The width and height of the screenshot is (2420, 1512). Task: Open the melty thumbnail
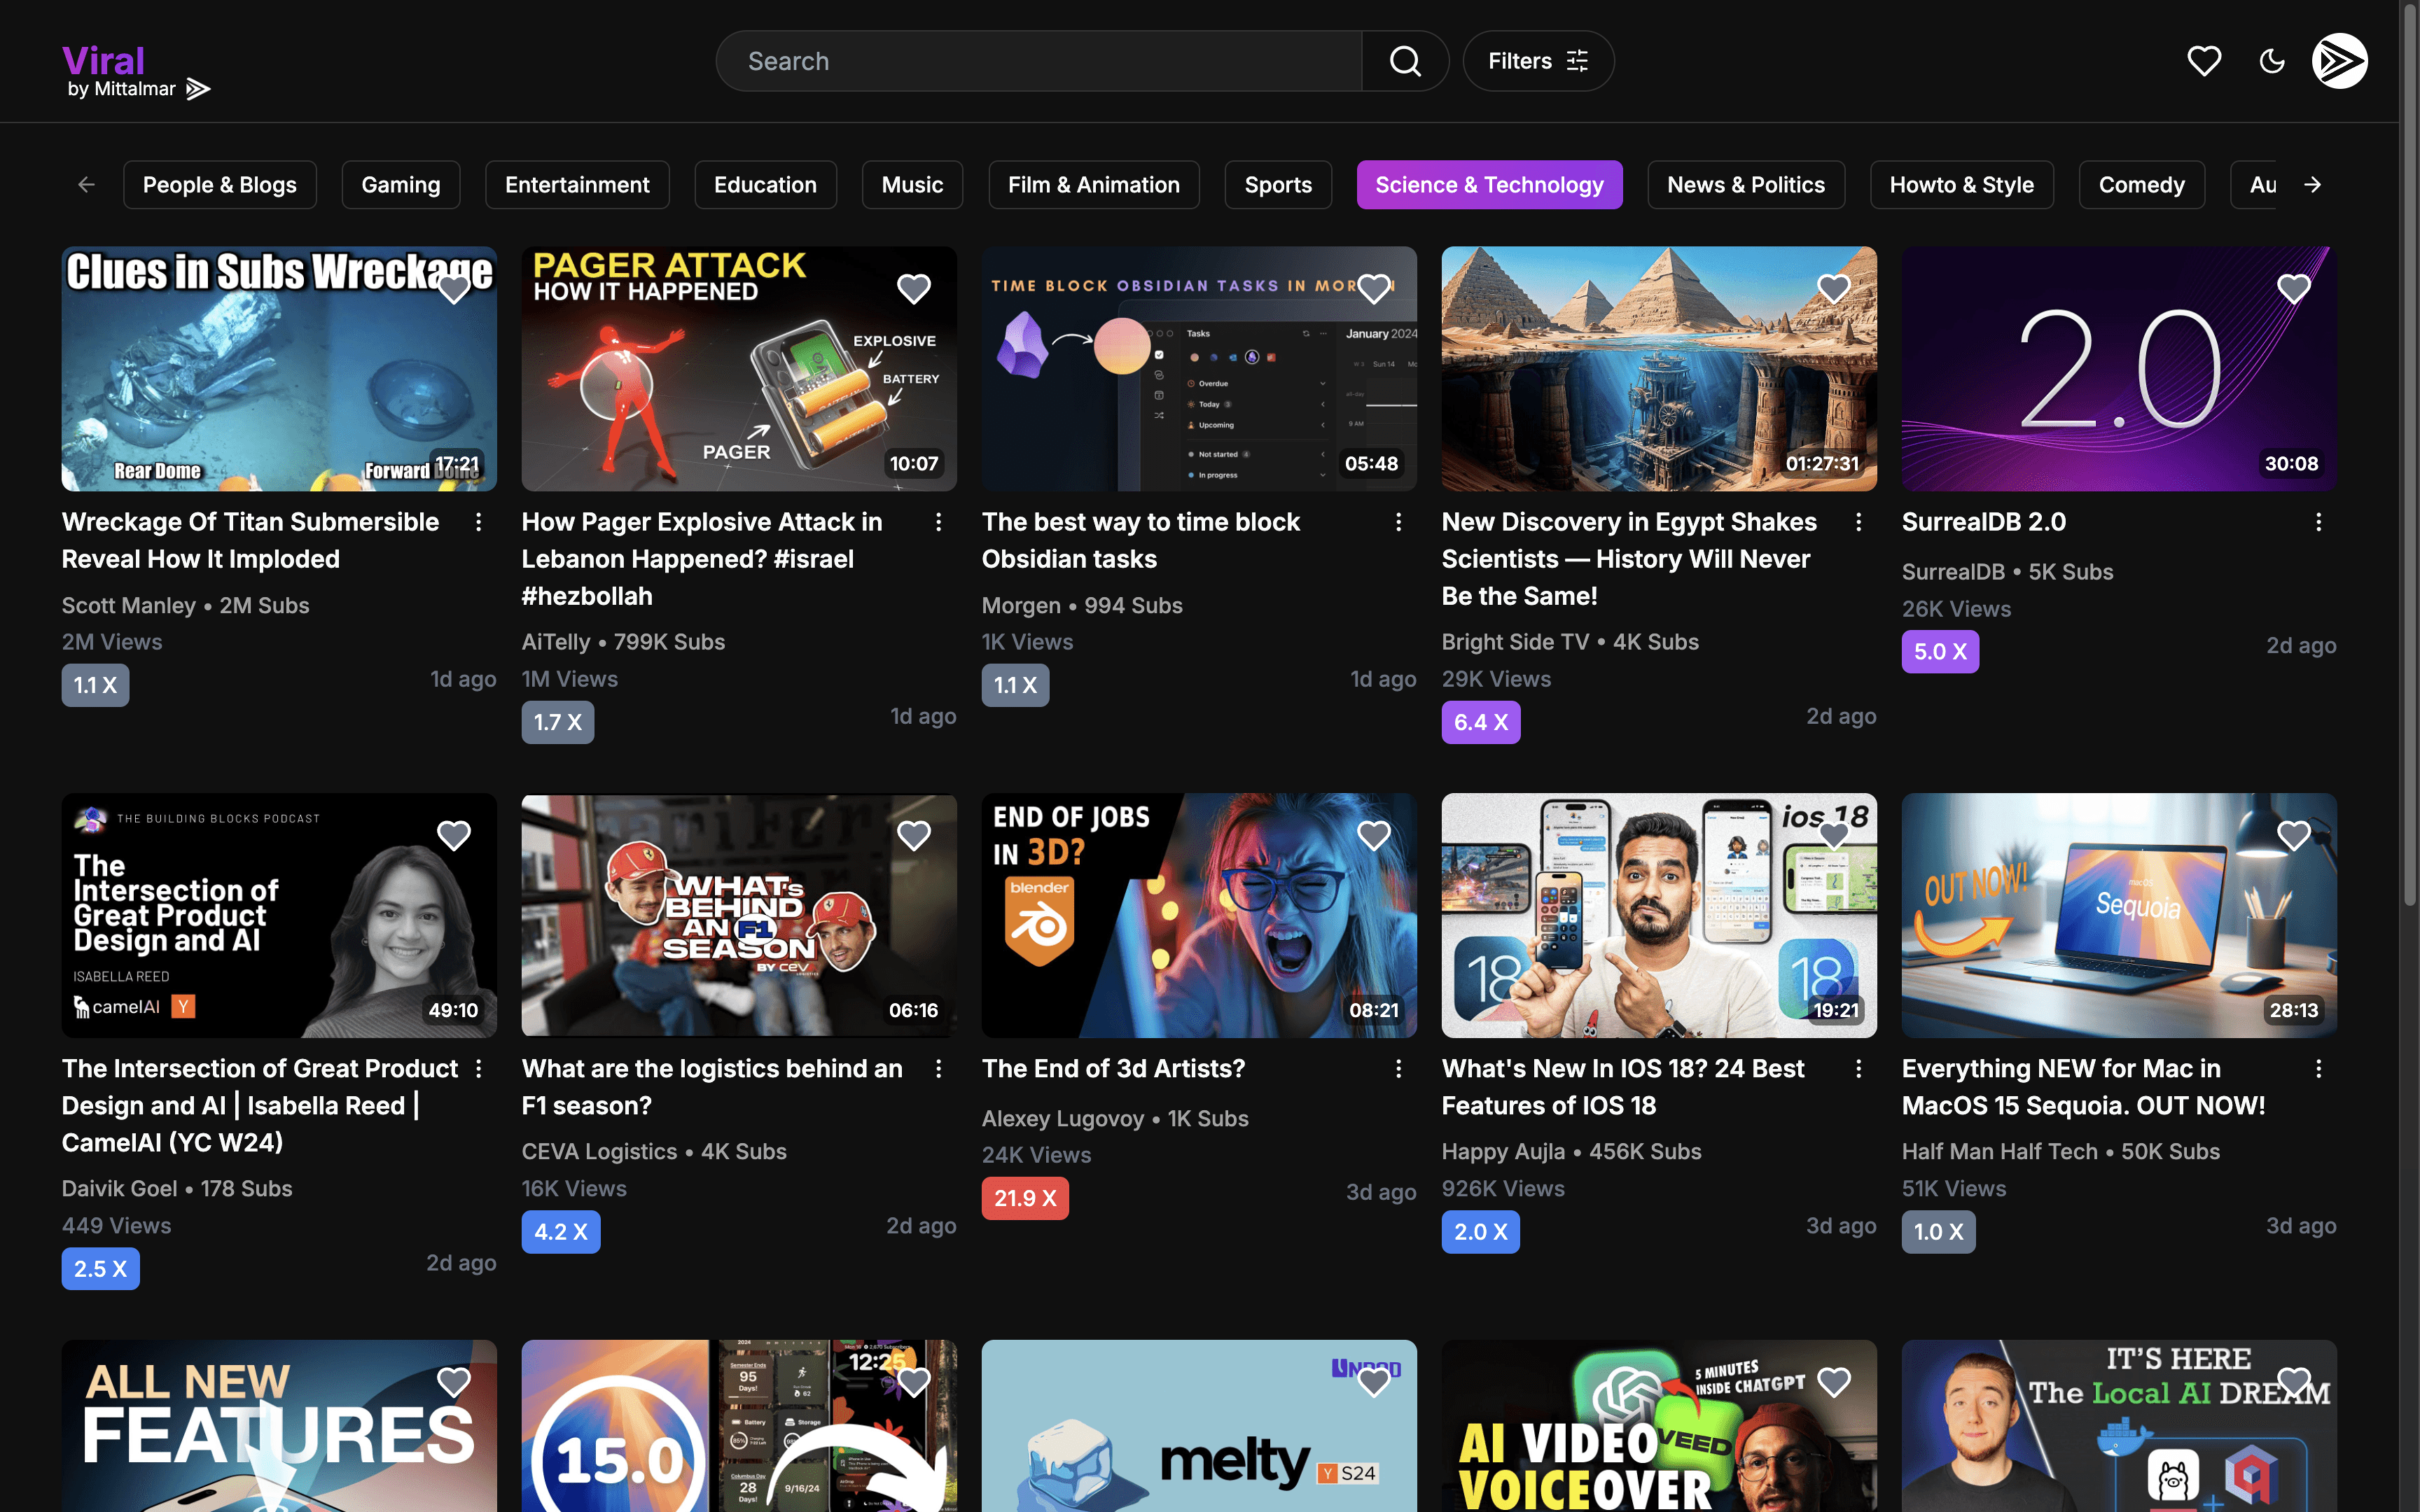click(x=1199, y=1426)
